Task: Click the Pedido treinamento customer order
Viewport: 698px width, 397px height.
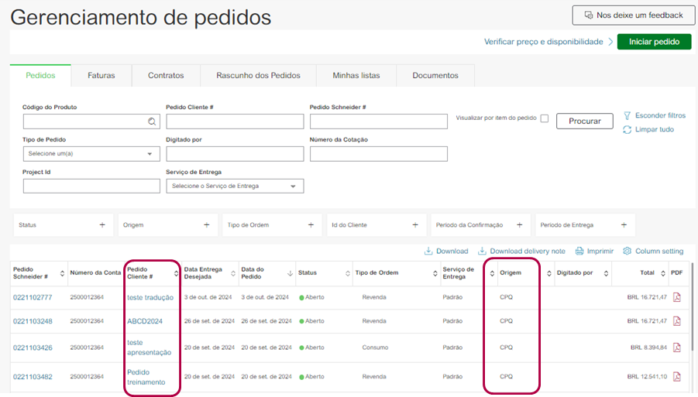Action: [146, 377]
